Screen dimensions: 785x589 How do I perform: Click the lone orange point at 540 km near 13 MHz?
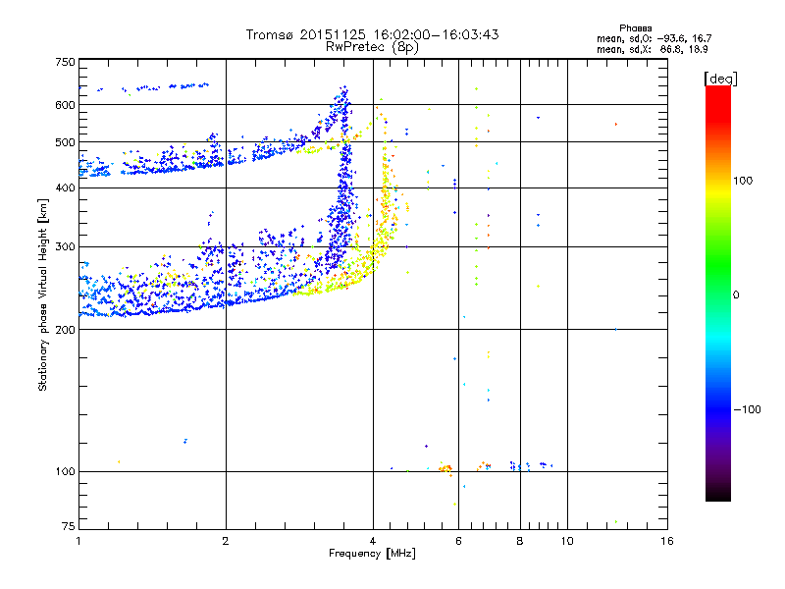tap(616, 125)
